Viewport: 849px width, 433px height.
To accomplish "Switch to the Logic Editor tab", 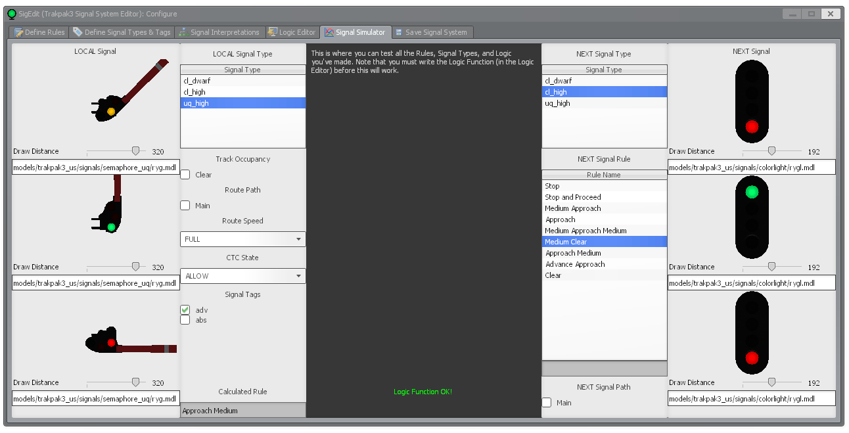I will [x=292, y=32].
